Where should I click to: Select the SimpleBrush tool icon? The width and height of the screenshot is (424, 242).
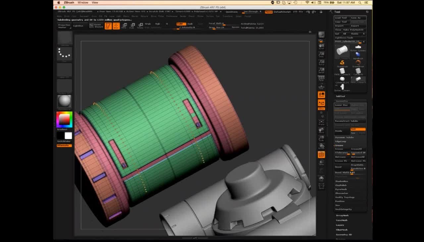[342, 63]
